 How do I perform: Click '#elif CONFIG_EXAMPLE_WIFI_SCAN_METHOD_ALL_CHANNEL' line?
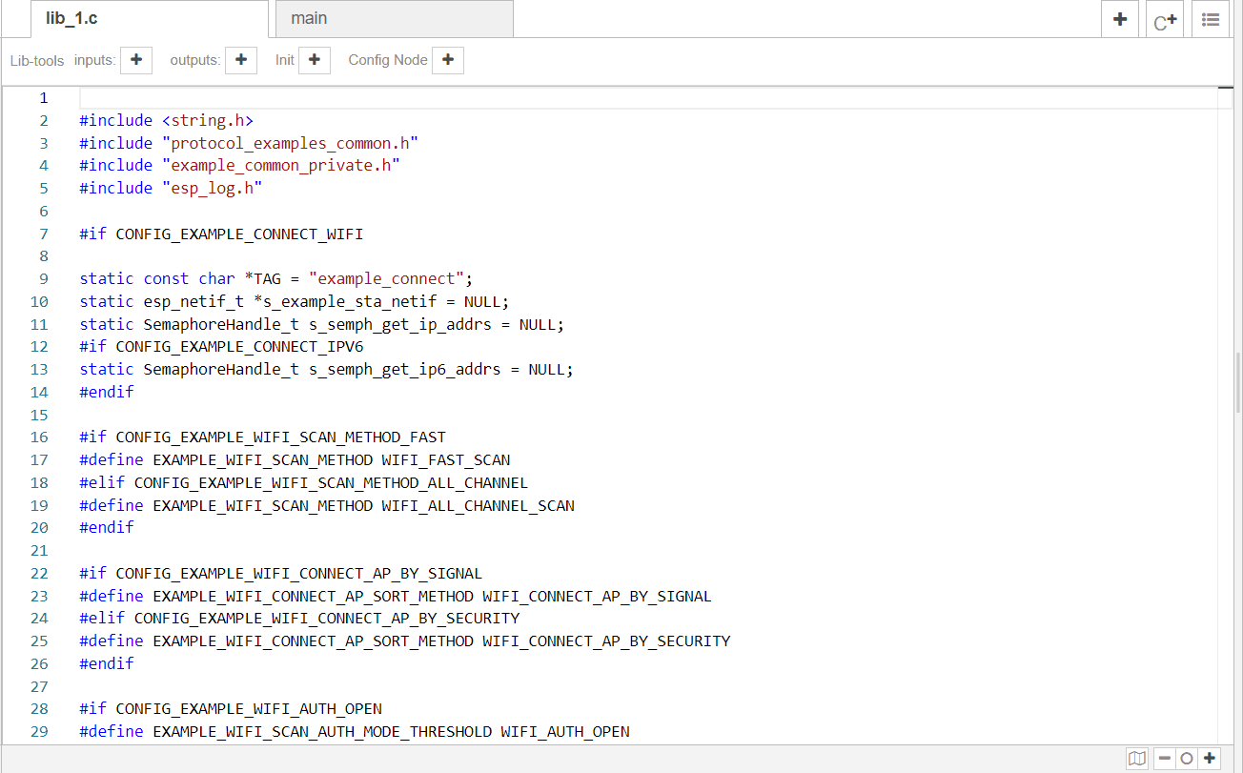(304, 483)
